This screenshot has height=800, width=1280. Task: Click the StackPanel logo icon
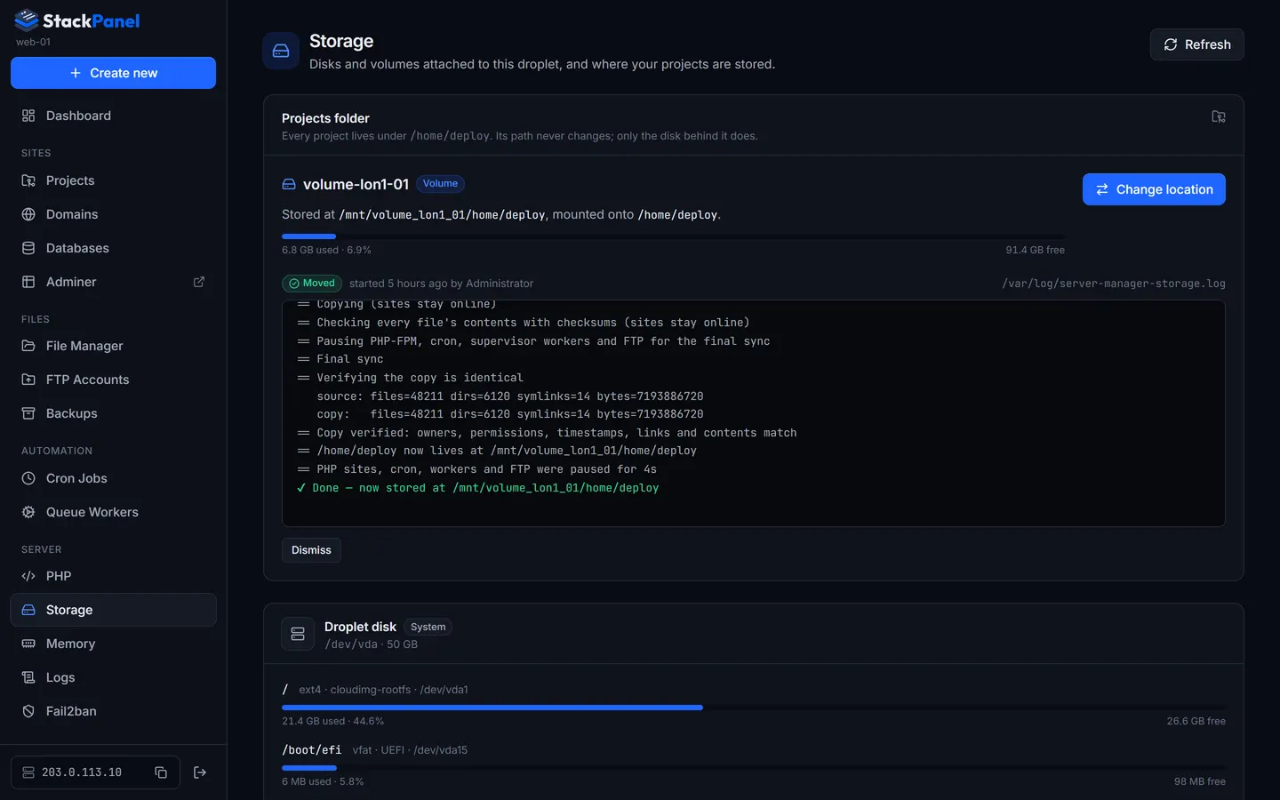[27, 20]
